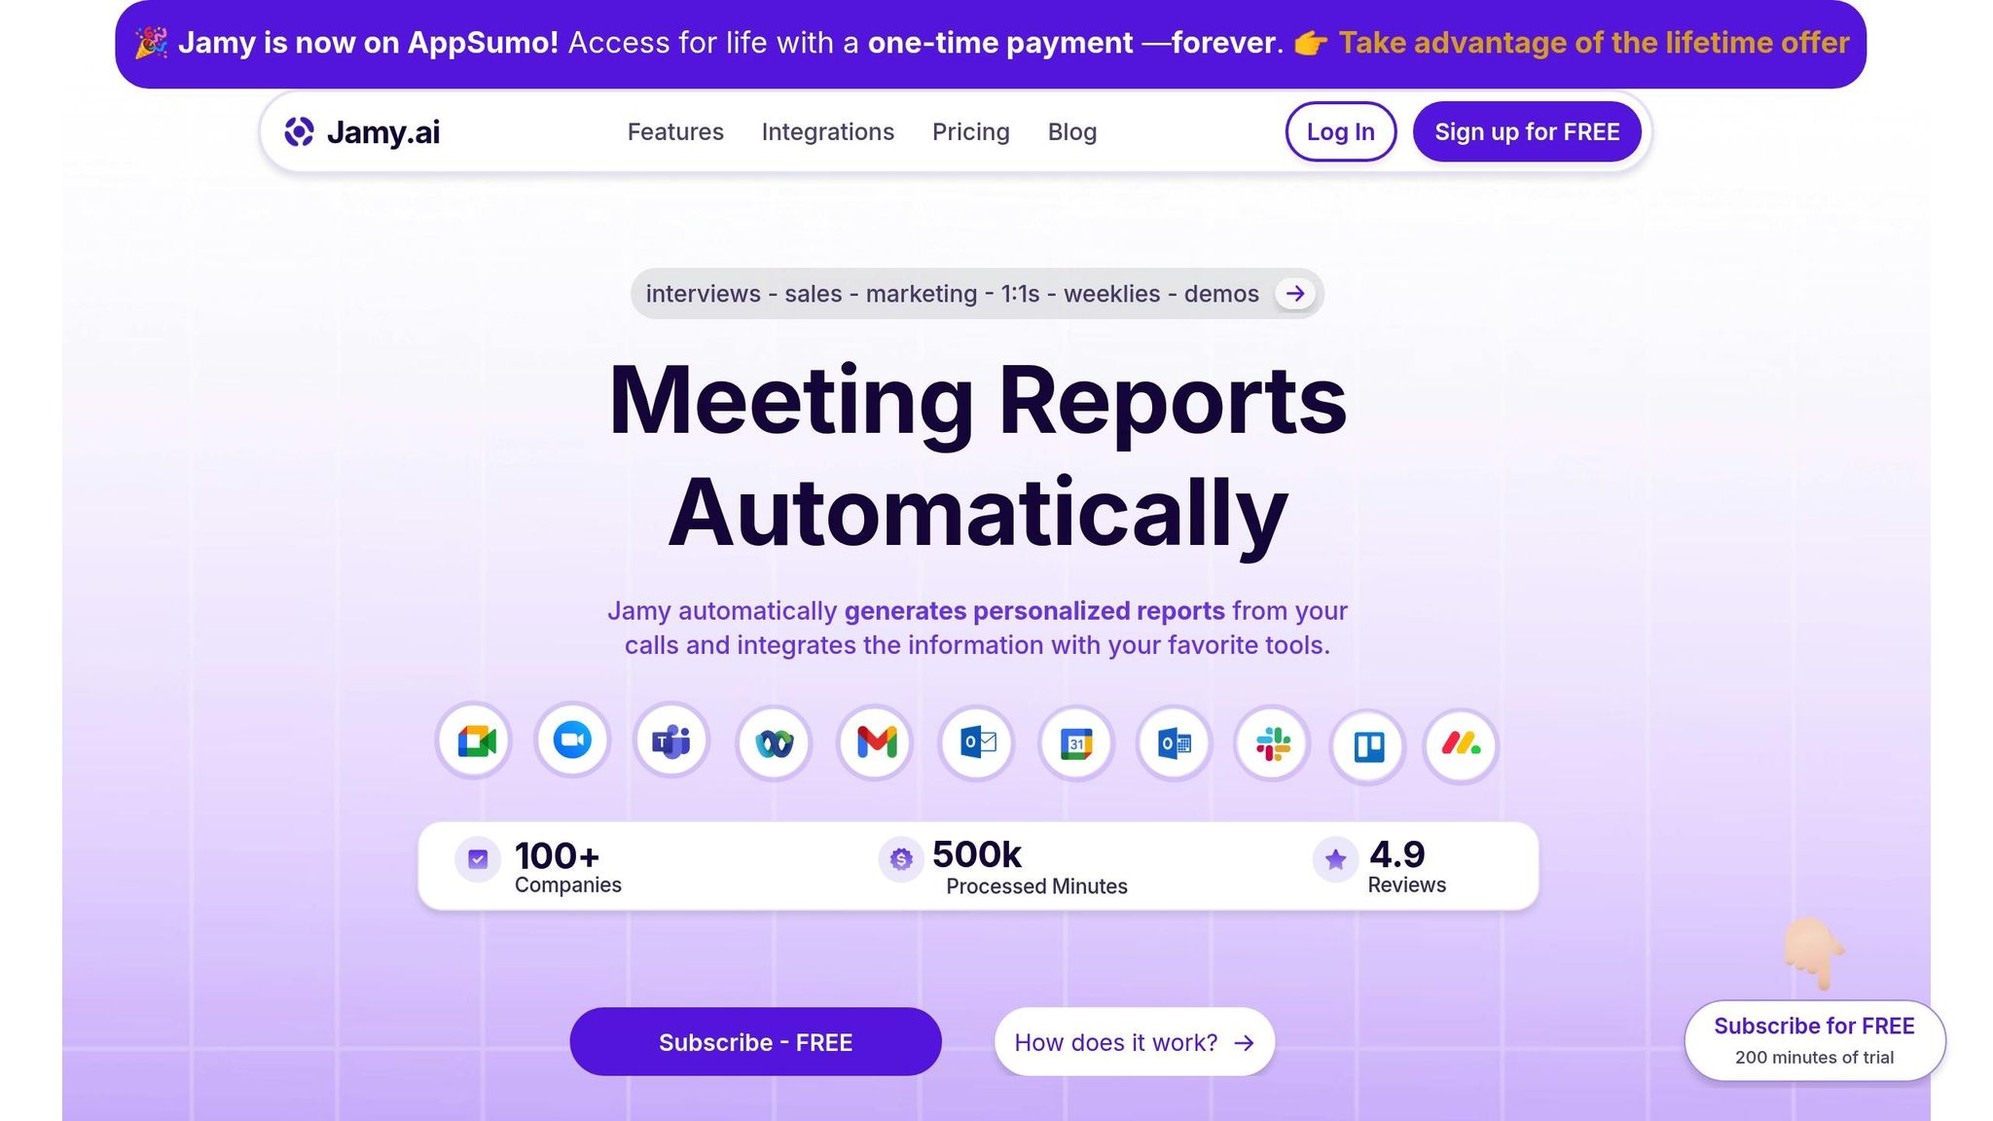
Task: Select the Zoom integration icon
Action: pos(572,741)
